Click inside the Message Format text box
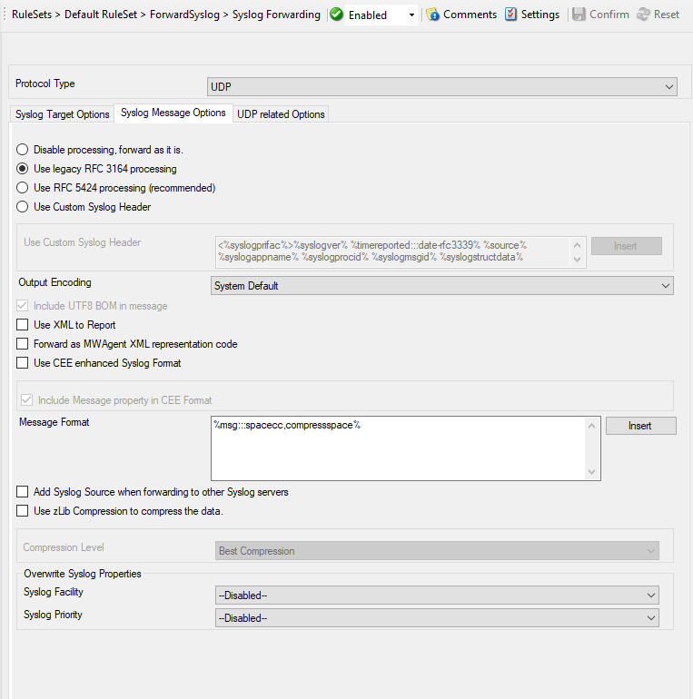 pyautogui.click(x=400, y=449)
